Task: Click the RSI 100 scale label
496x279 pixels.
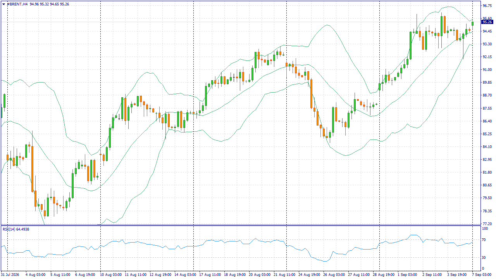Action: (485, 229)
